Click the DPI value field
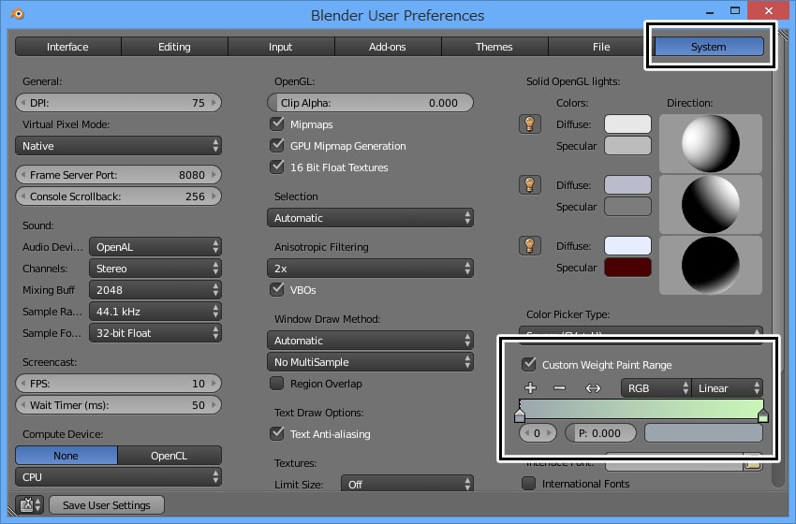This screenshot has height=524, width=796. [x=118, y=103]
